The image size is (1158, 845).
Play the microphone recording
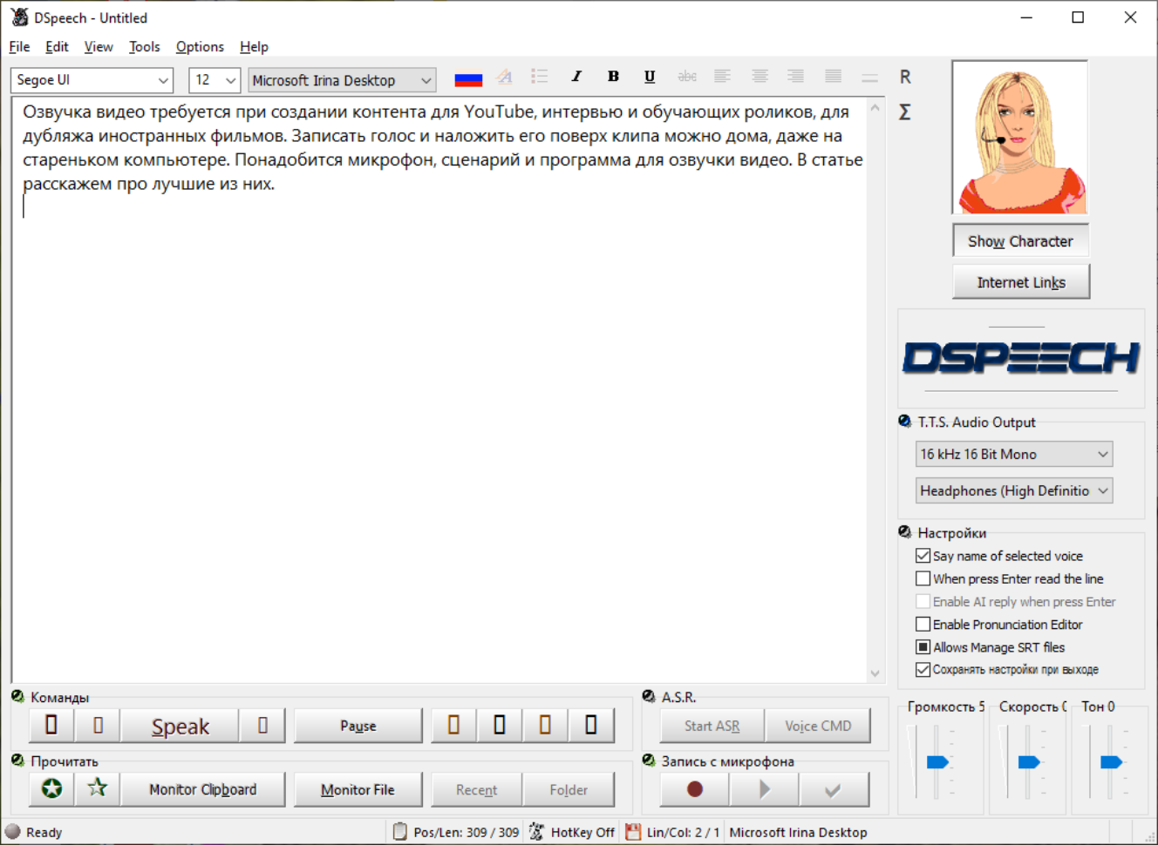pos(765,789)
